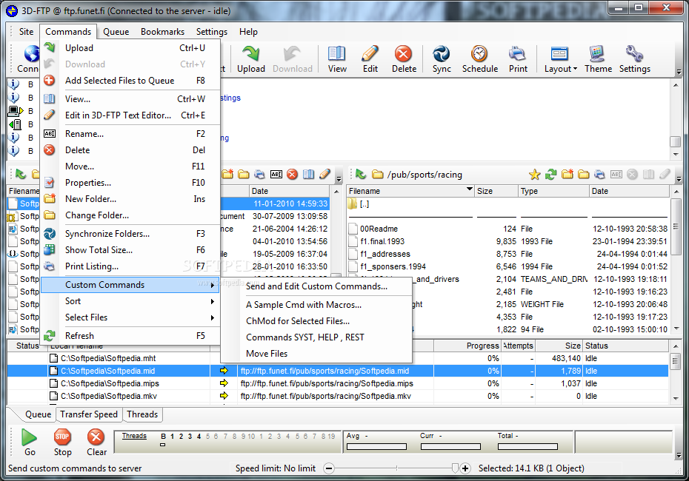Screen dimensions: 689x481
Task: Clear the queue with Clear icon
Action: (x=96, y=443)
